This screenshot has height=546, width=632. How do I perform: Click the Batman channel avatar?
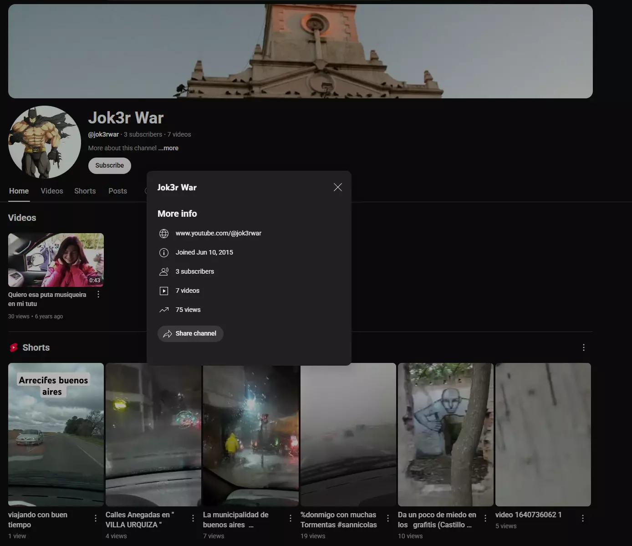pos(45,142)
